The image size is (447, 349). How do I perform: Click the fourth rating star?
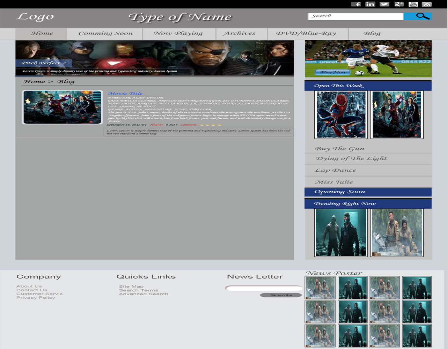pyautogui.click(x=219, y=125)
